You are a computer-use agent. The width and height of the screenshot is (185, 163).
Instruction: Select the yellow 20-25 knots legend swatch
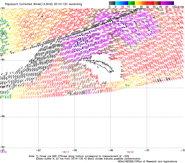pos(138,3)
